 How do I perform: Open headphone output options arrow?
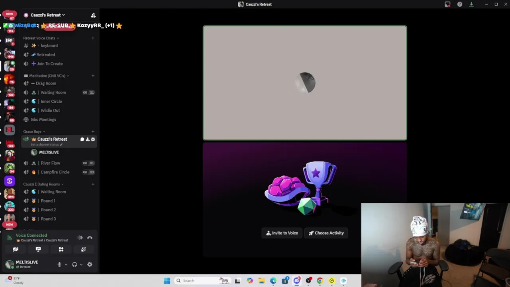81,264
